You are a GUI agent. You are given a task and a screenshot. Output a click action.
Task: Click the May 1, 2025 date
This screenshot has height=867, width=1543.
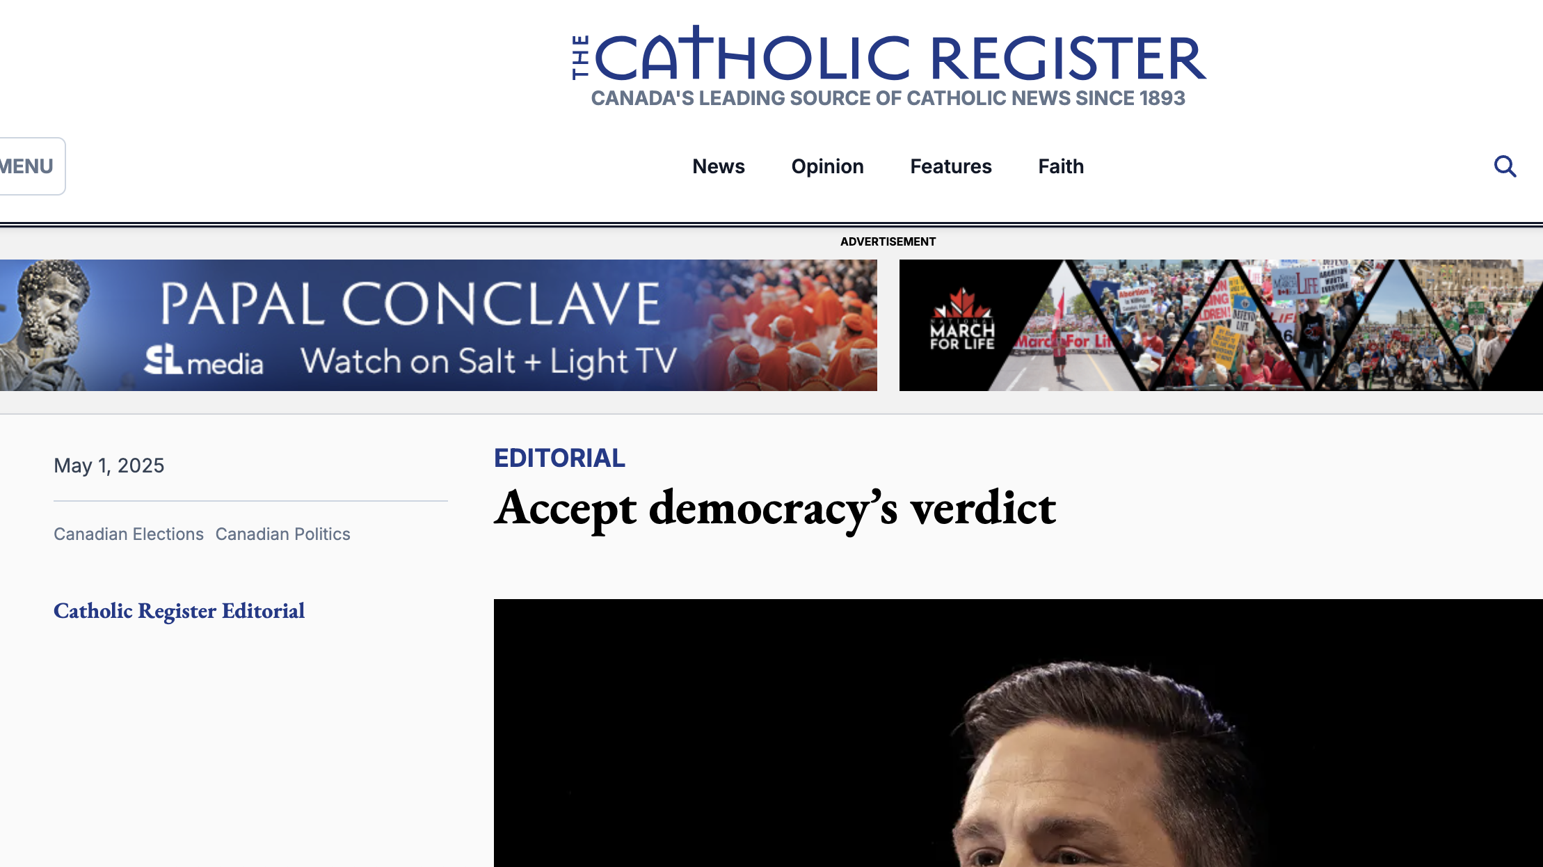109,466
